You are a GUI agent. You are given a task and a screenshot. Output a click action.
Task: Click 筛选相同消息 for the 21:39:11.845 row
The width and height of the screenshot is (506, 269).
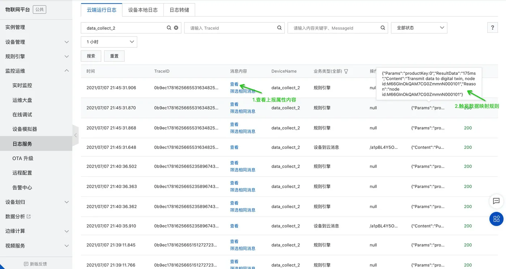coord(243,248)
